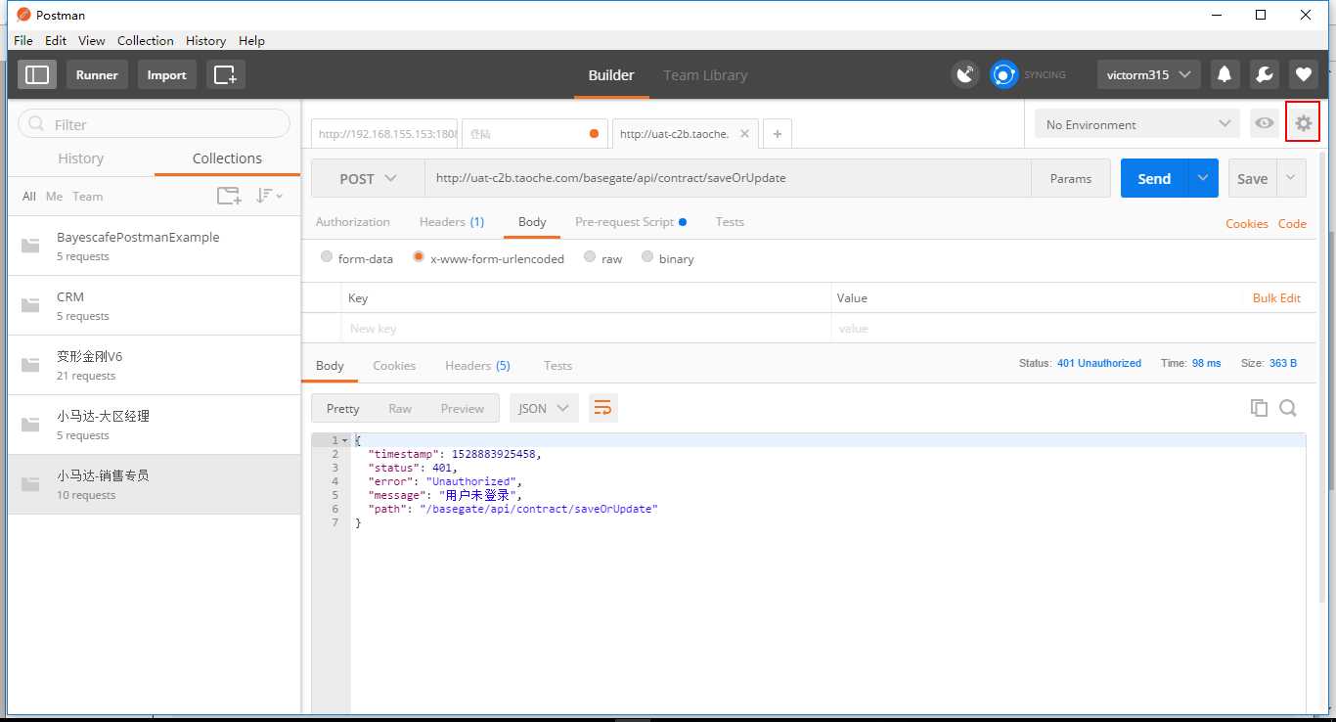Open the request Tests tab

click(x=730, y=222)
